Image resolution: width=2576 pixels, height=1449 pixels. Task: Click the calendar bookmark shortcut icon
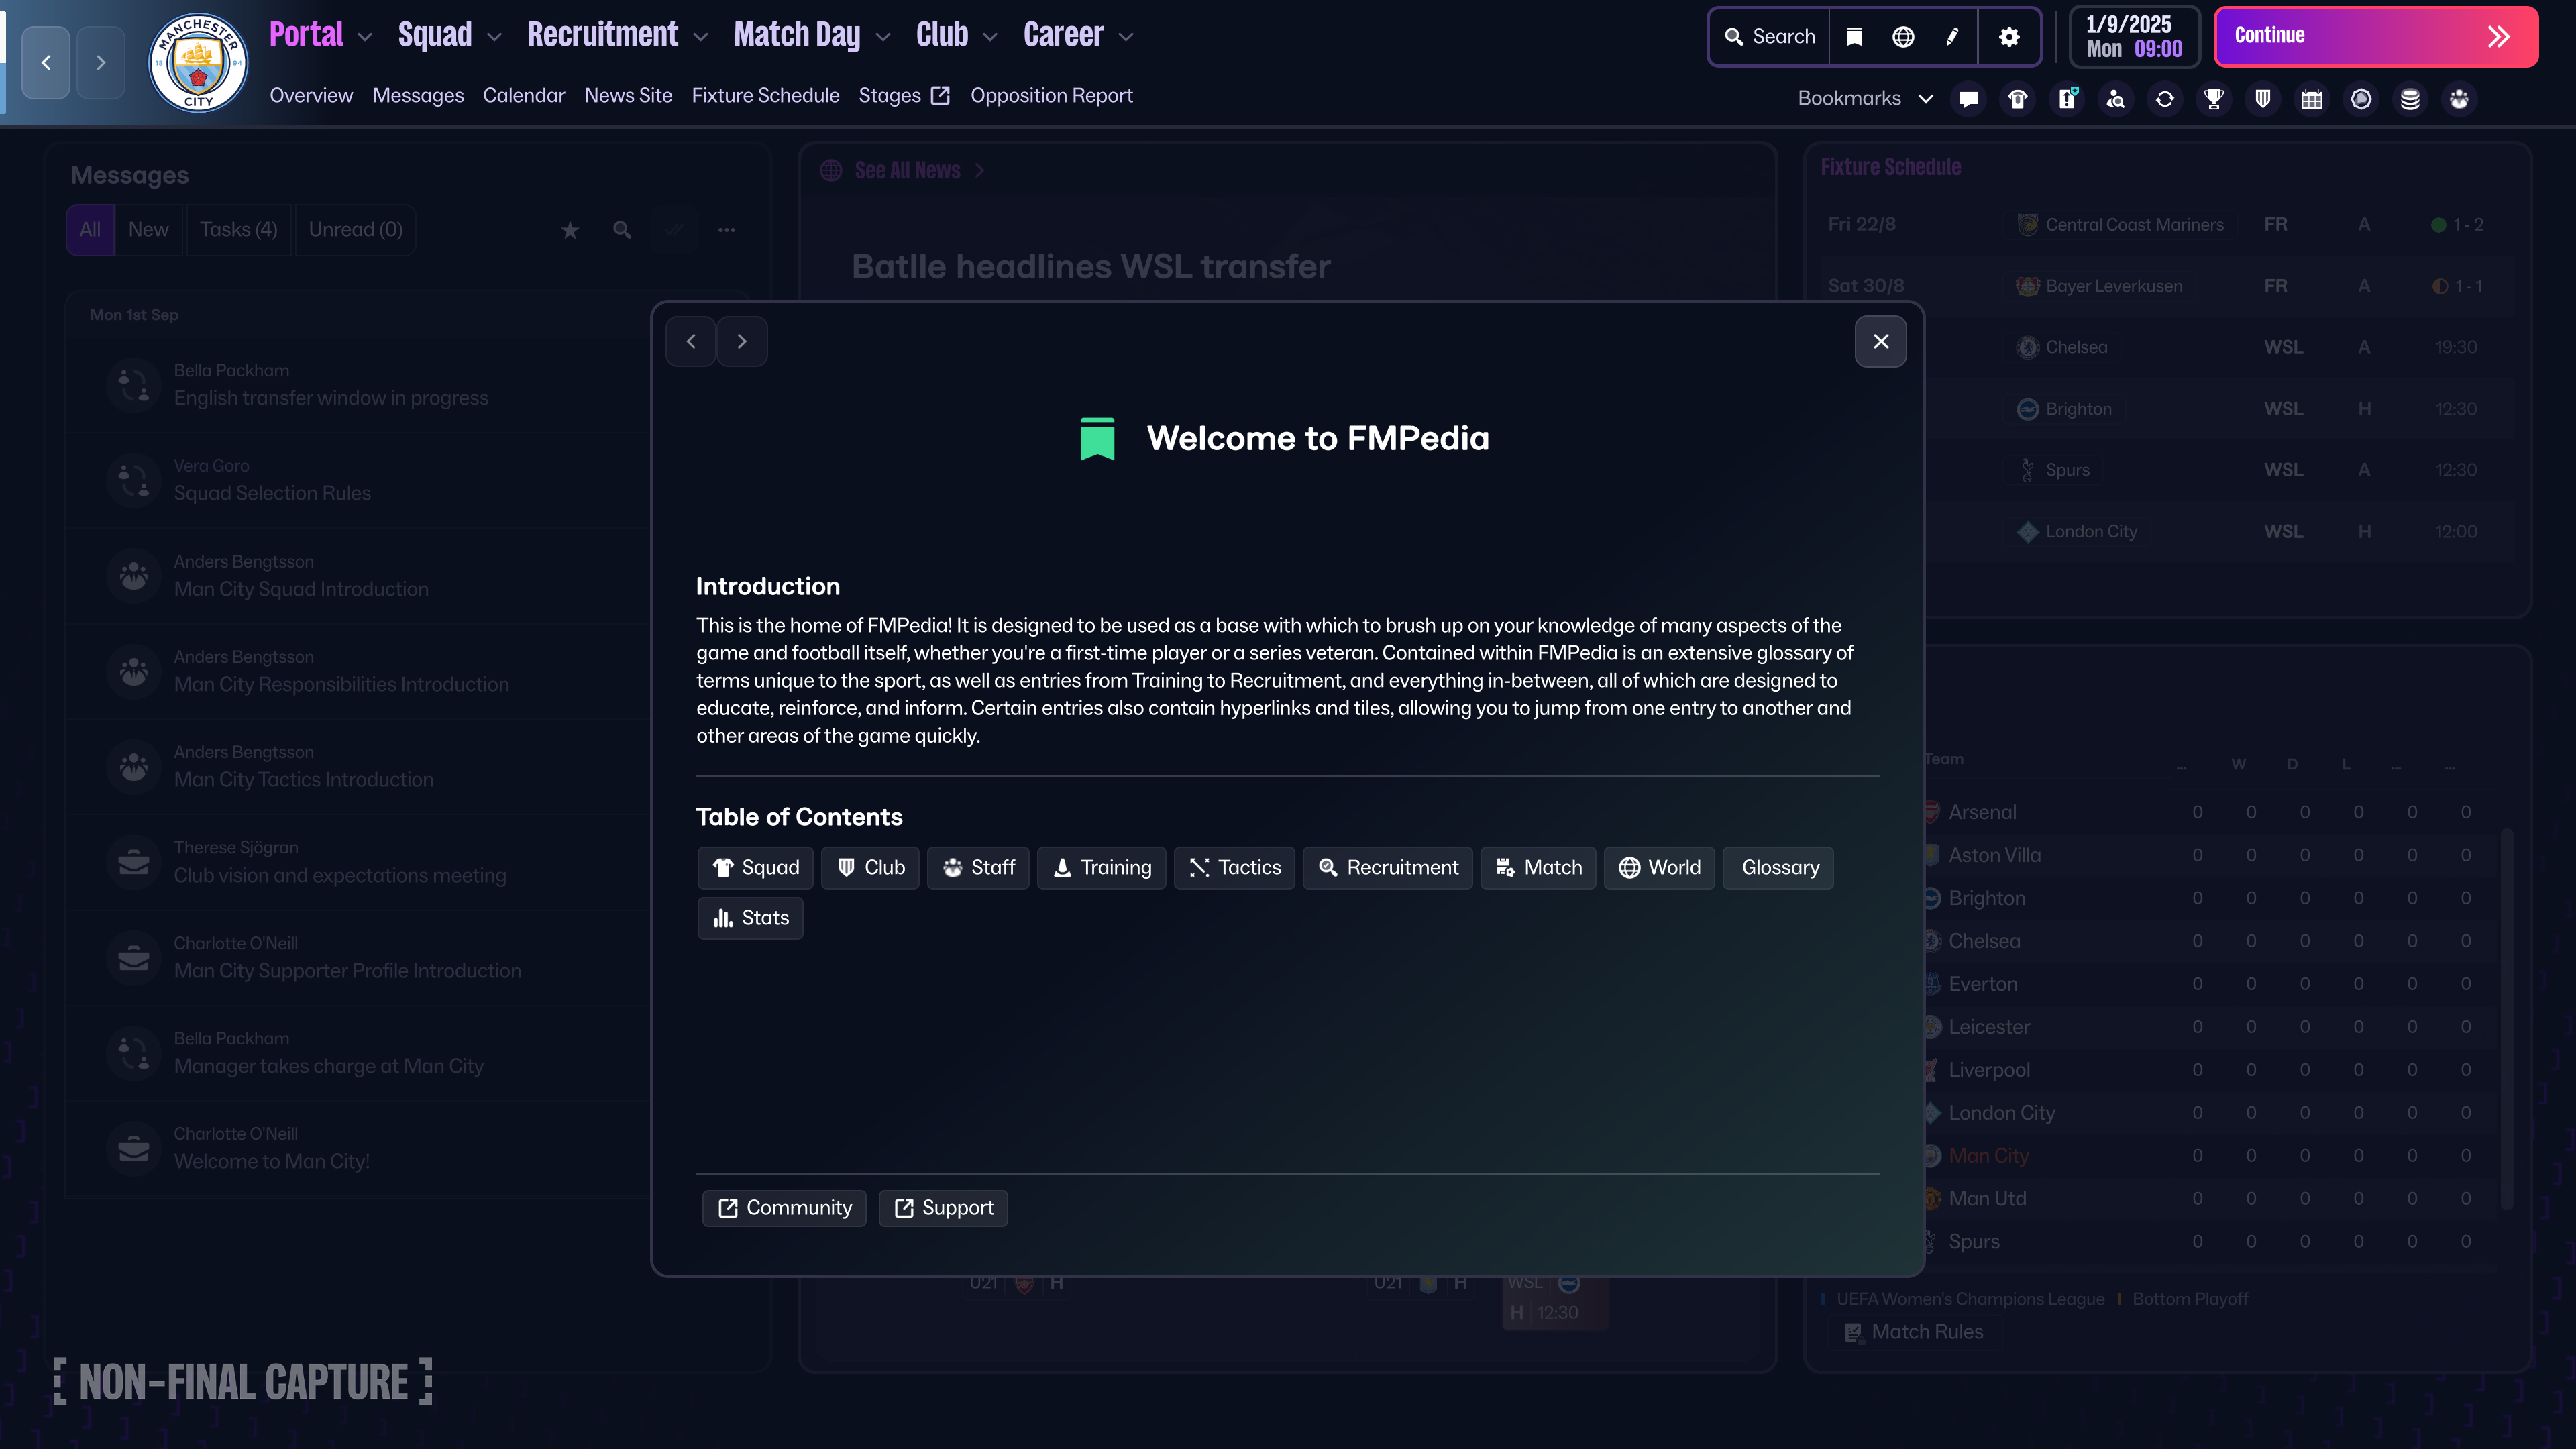point(2311,99)
